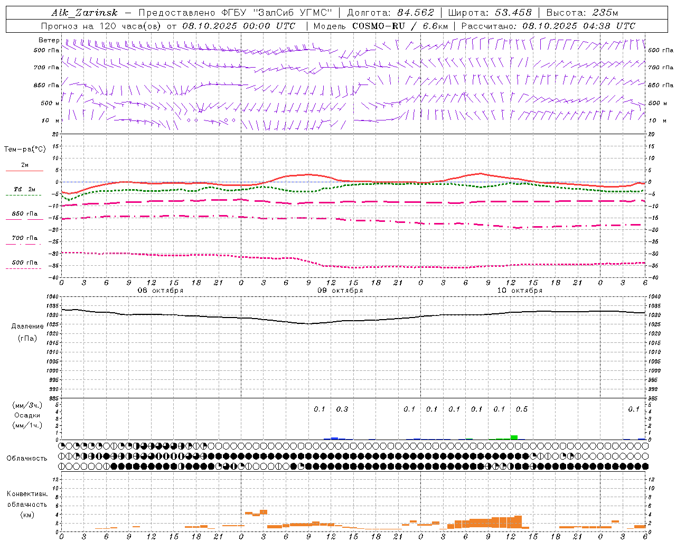Click the Давление section label

[27, 327]
